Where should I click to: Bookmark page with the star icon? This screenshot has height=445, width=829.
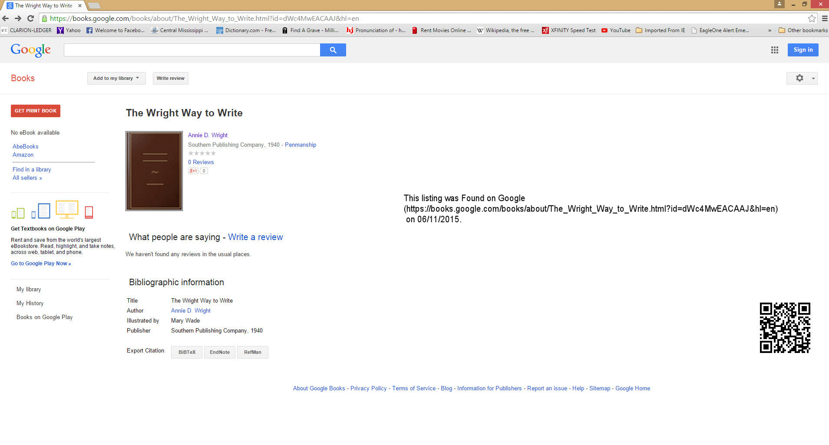coord(811,18)
